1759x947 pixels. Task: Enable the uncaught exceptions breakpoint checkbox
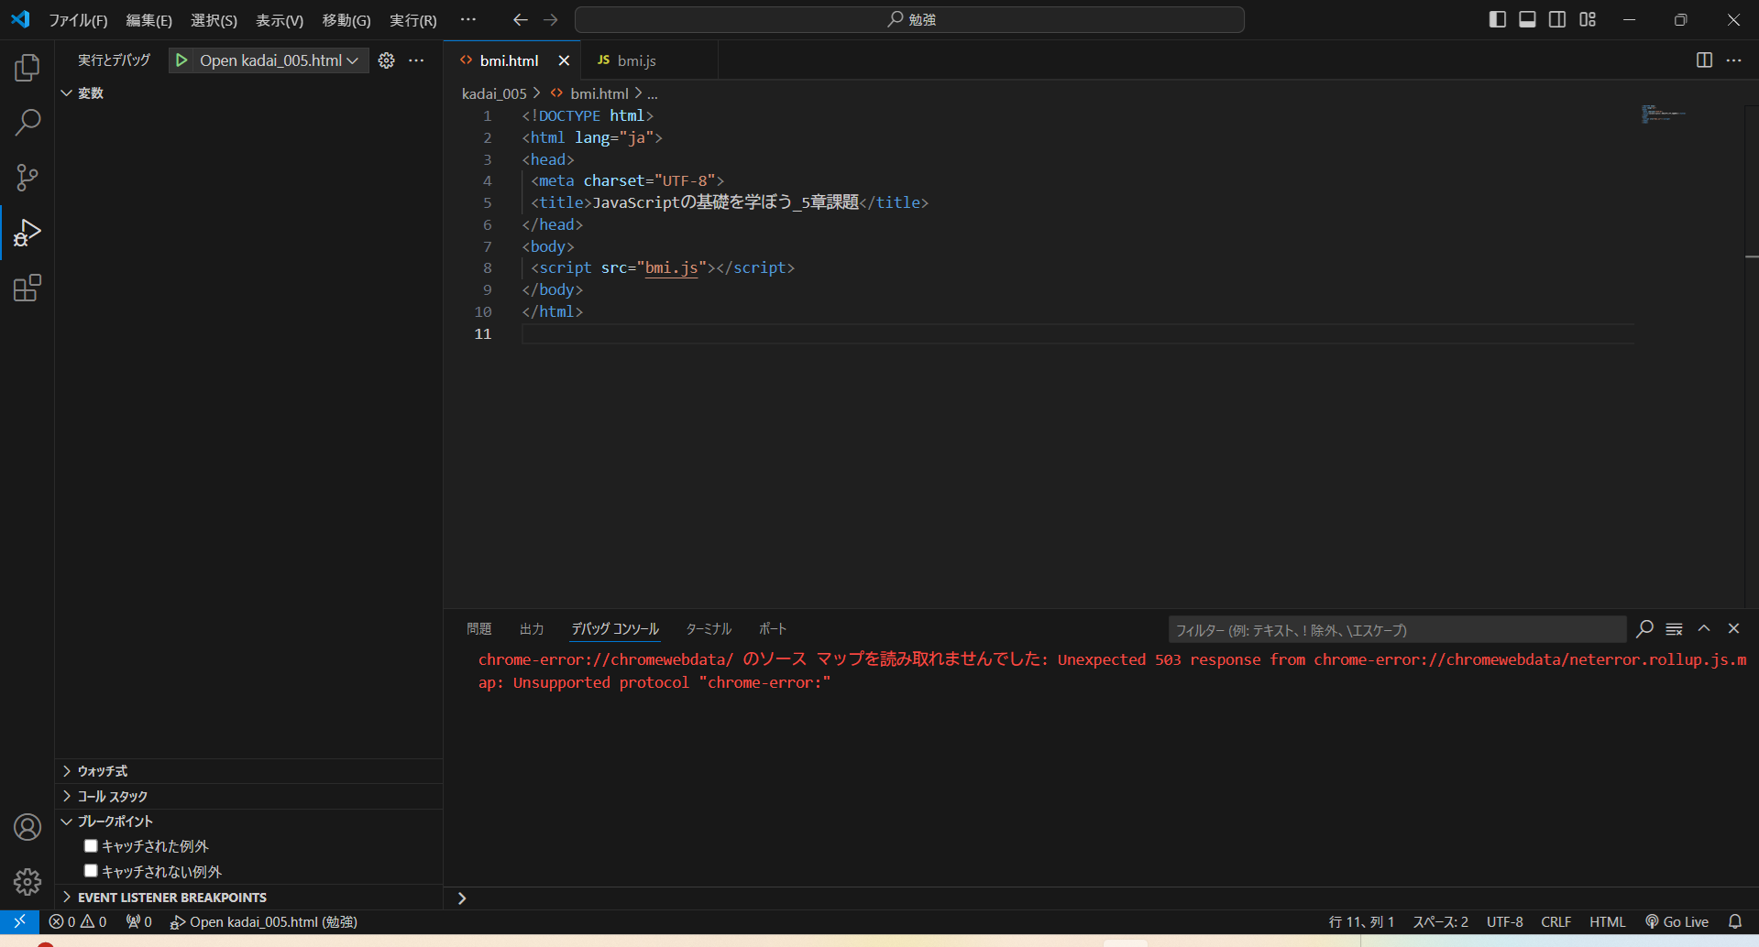point(91,871)
